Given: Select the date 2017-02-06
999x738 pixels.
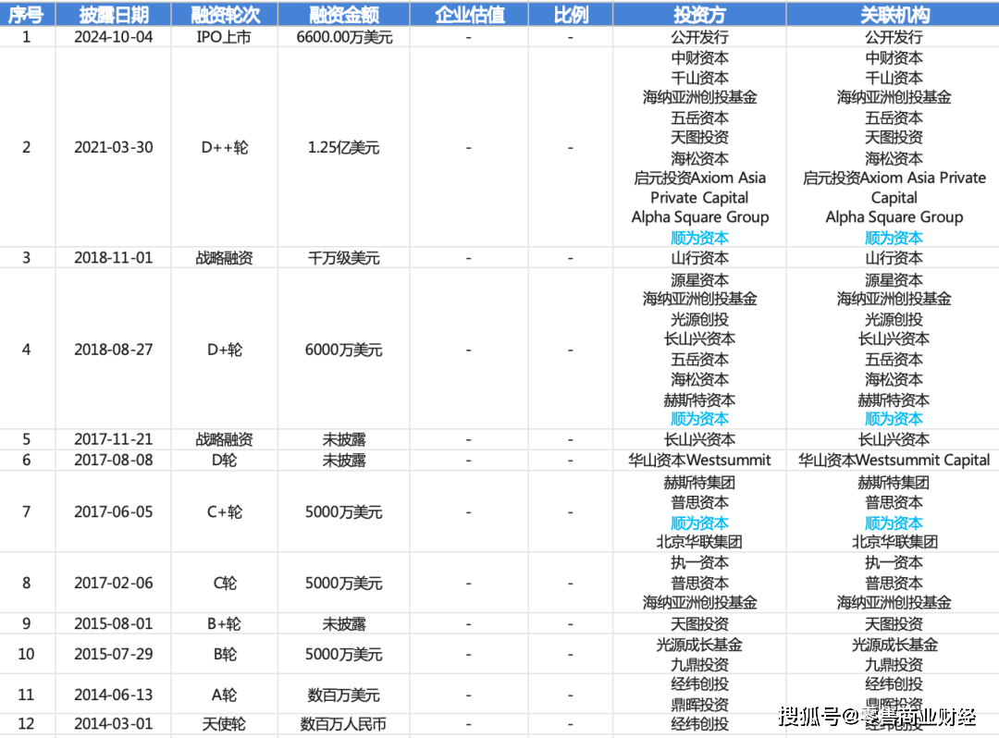Looking at the screenshot, I should click(114, 584).
